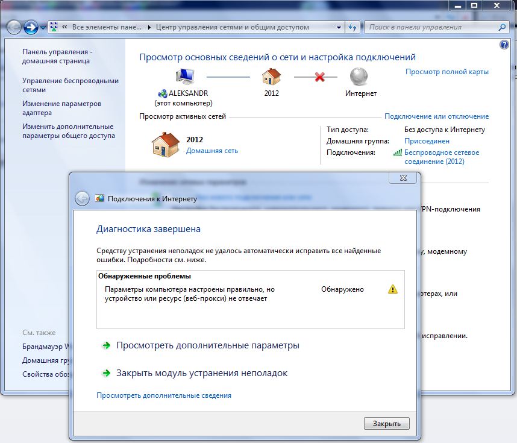Select Центр управления сетями breadcrumb segment

232,27
